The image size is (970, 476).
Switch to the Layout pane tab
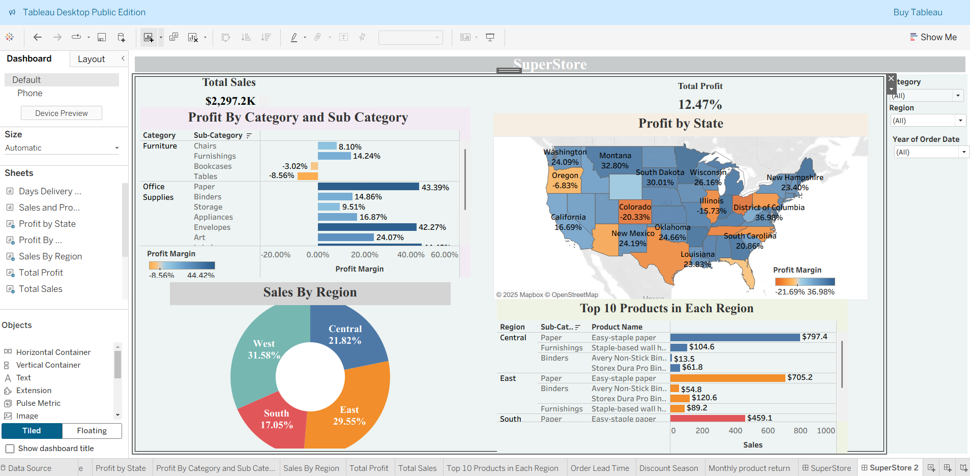pos(92,59)
